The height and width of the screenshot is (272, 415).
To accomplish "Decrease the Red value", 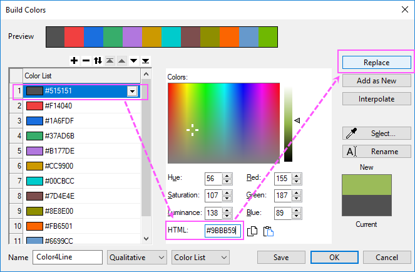I will (297, 182).
